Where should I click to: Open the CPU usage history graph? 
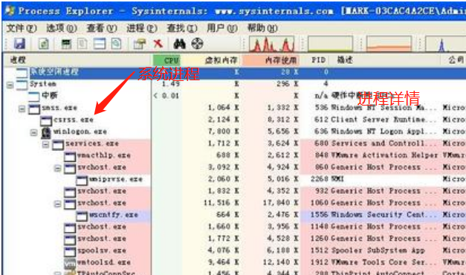tap(271, 44)
